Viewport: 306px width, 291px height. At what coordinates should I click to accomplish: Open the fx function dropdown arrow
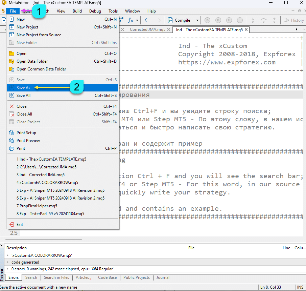tap(137, 20)
